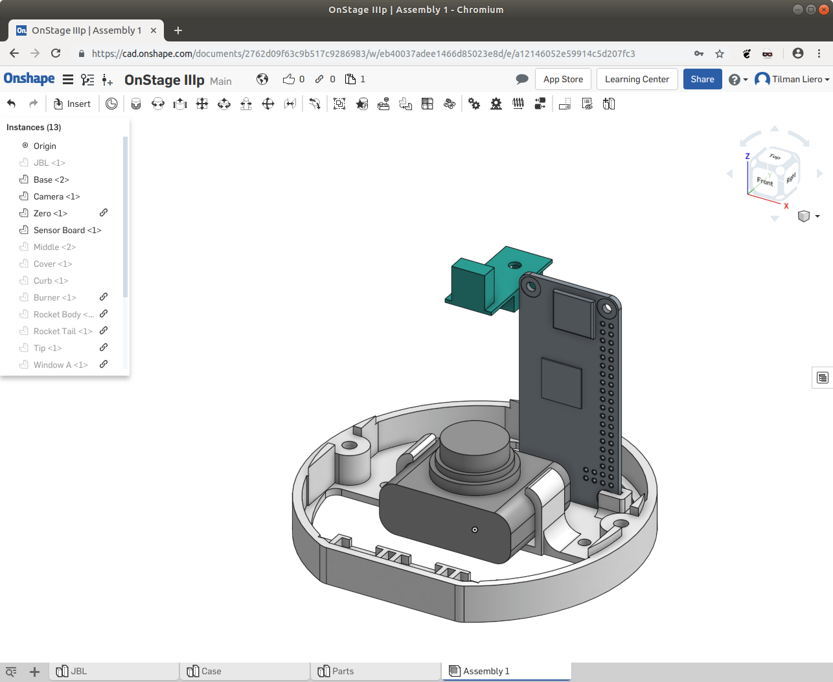Click the linked-sheet toolbar icon
Screen dimensions: 833x682
(587, 104)
